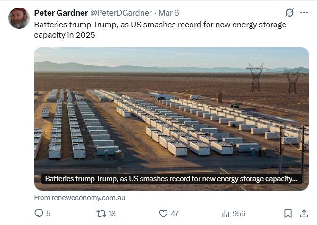Open the repost arrows menu
The image size is (317, 225).
(x=101, y=214)
